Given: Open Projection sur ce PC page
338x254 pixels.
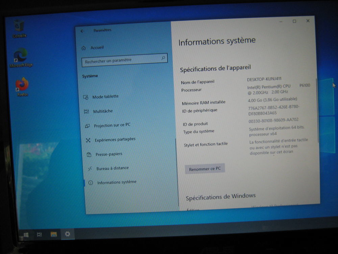Looking at the screenshot, I should pos(112,125).
